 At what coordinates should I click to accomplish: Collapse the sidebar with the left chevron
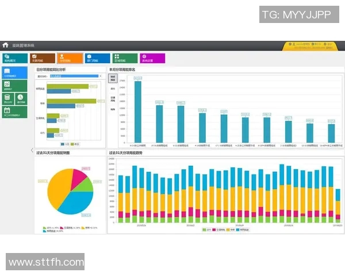pyautogui.click(x=32, y=151)
